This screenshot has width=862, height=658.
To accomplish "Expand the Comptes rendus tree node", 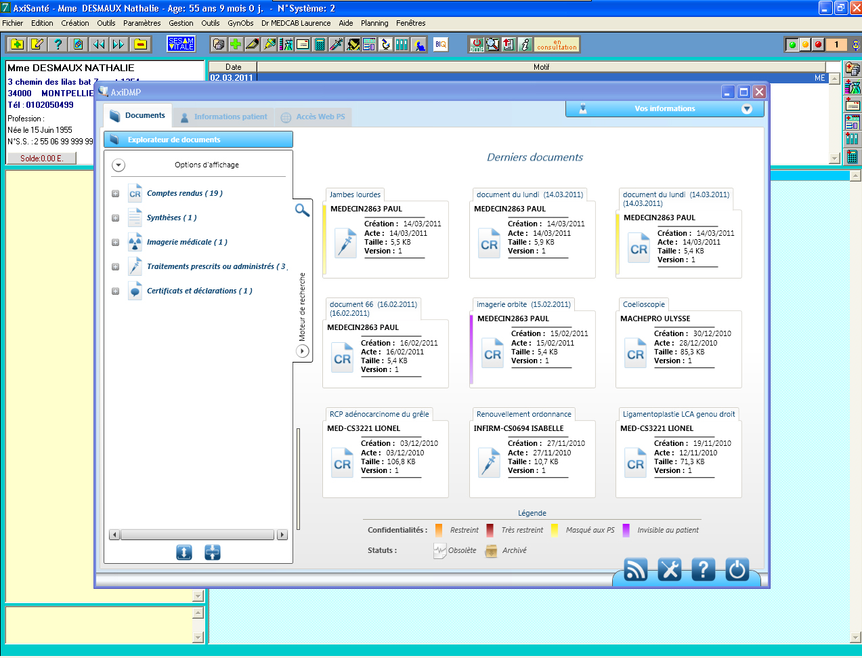I will [115, 194].
